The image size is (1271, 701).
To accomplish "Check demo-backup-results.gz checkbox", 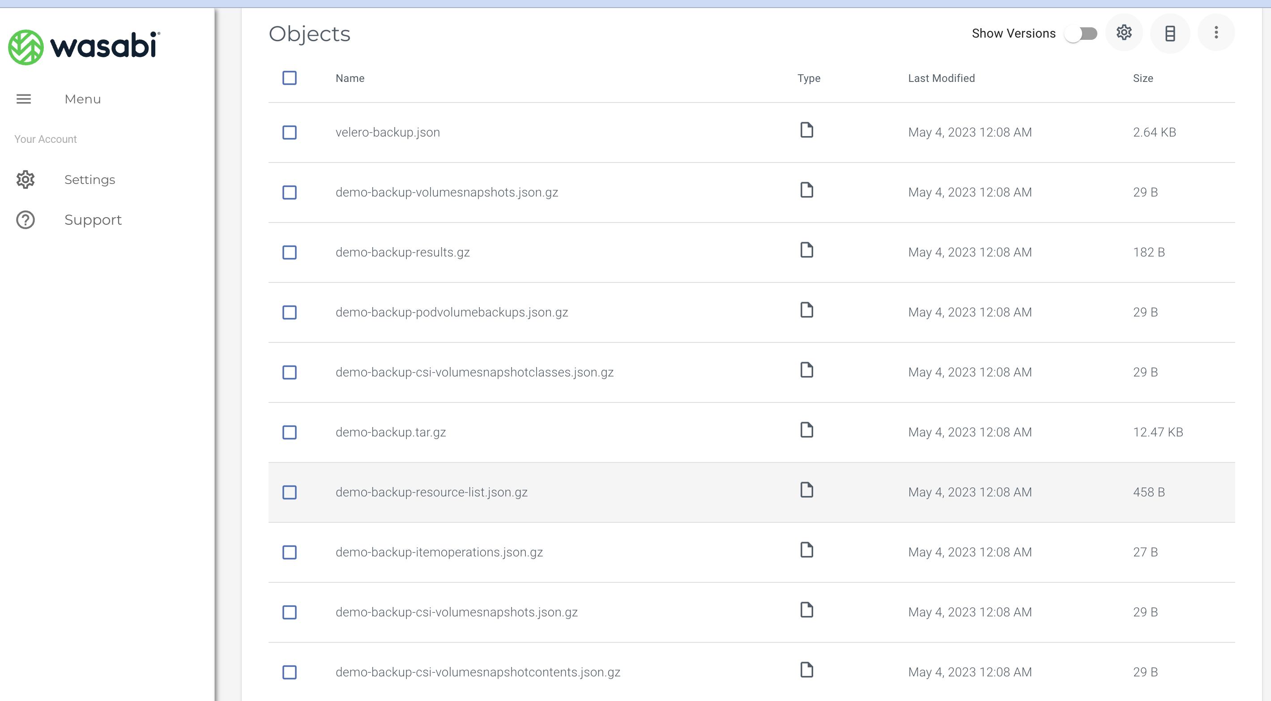I will [x=290, y=252].
